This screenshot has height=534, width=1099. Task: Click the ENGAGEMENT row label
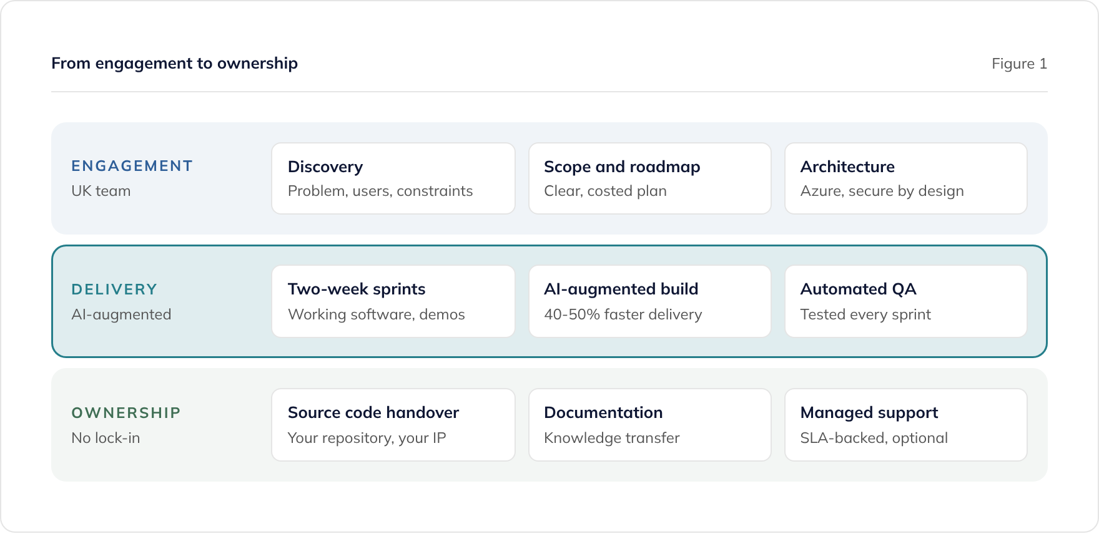click(132, 166)
